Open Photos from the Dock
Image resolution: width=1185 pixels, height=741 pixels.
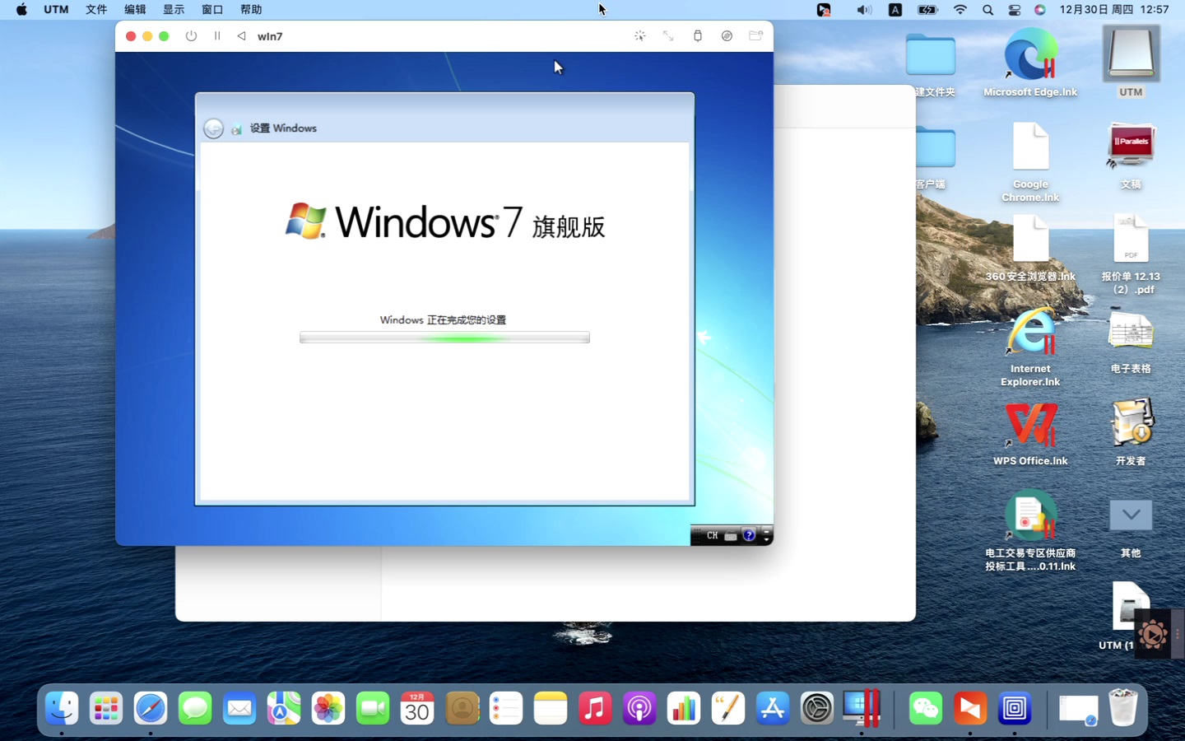[x=328, y=708]
